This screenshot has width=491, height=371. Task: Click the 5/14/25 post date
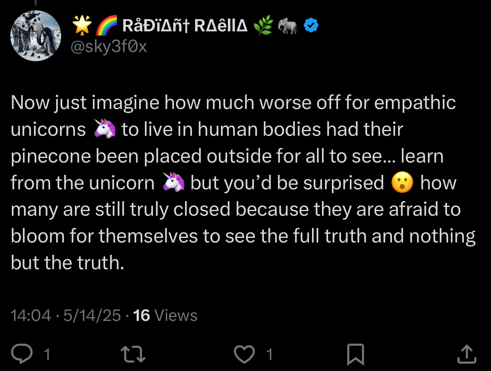tap(92, 316)
